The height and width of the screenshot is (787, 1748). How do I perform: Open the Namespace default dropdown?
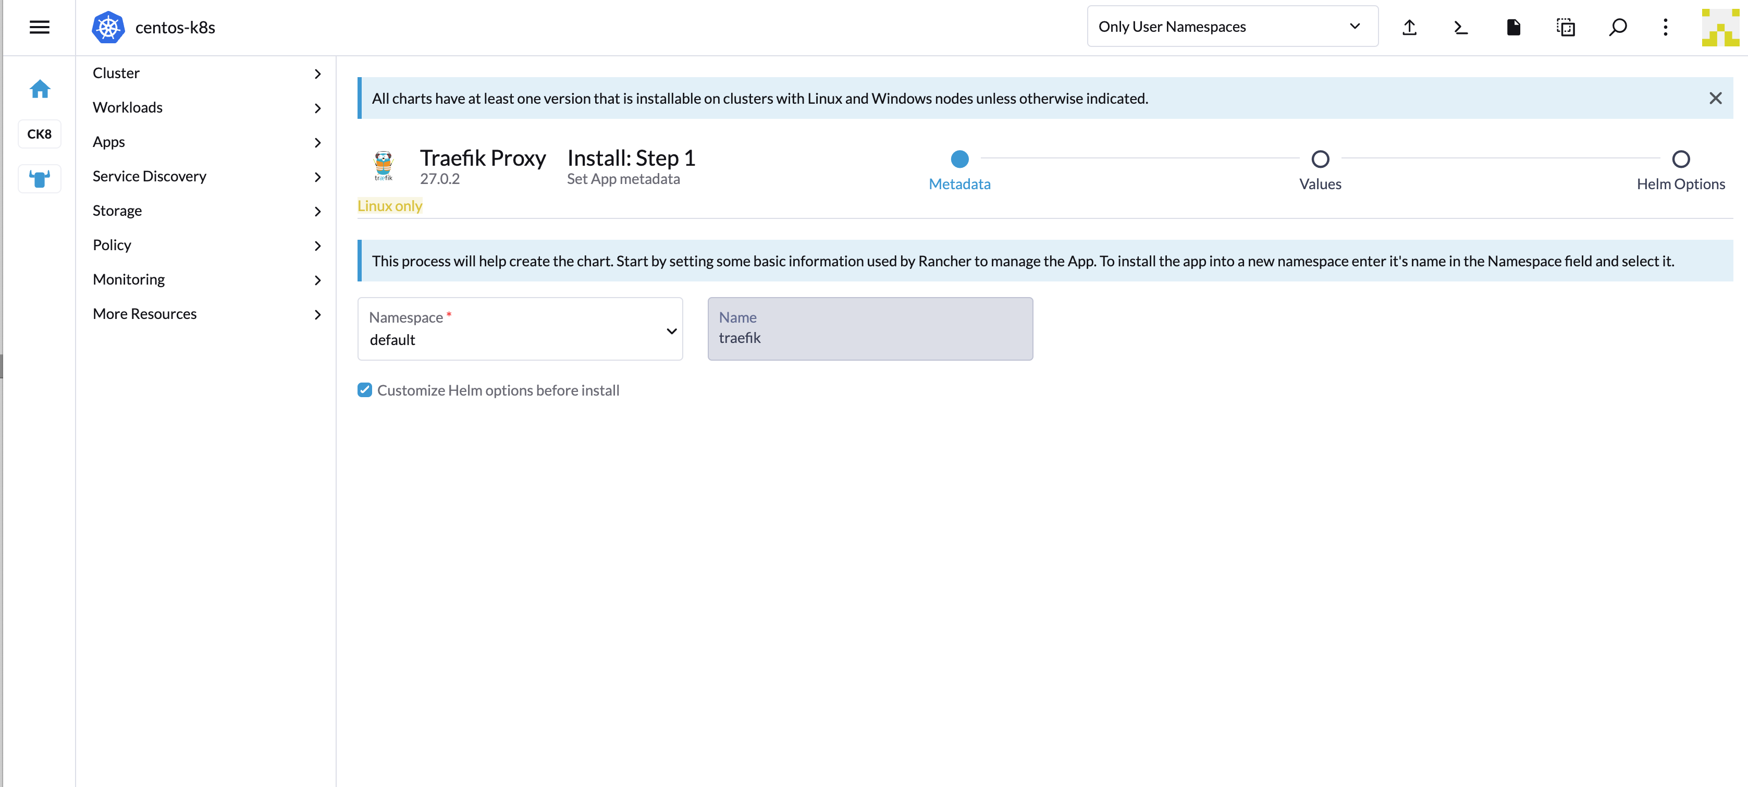(x=520, y=328)
